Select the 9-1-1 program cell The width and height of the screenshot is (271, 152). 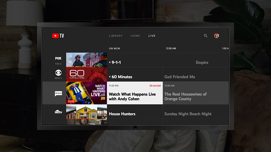[x=150, y=60]
